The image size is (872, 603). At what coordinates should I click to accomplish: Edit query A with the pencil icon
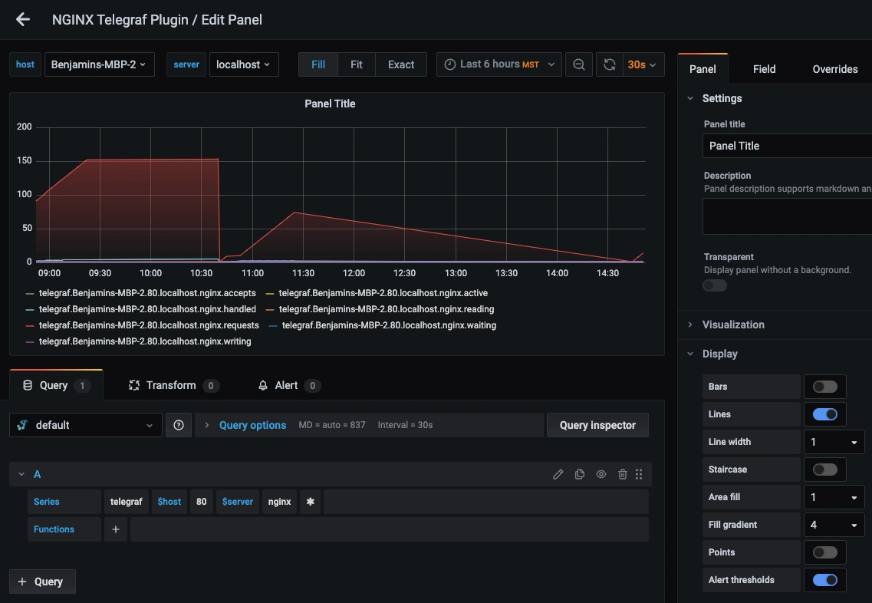coord(558,474)
